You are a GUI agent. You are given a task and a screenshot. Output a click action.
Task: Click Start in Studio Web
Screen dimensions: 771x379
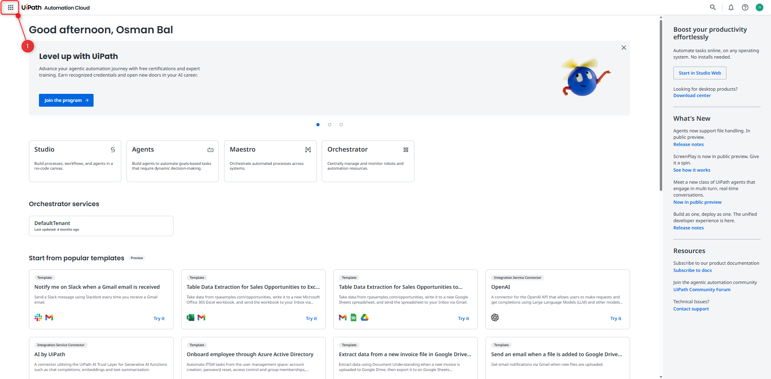(700, 73)
